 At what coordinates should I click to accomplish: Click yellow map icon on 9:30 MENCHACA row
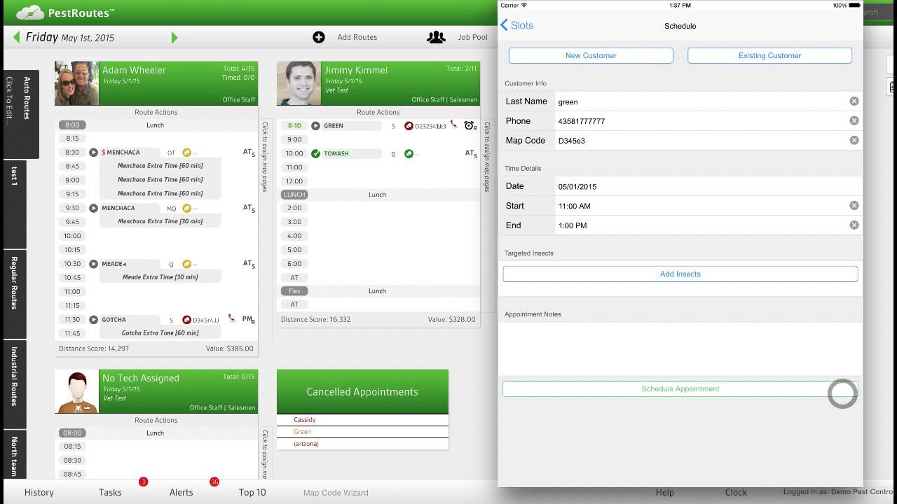(186, 208)
